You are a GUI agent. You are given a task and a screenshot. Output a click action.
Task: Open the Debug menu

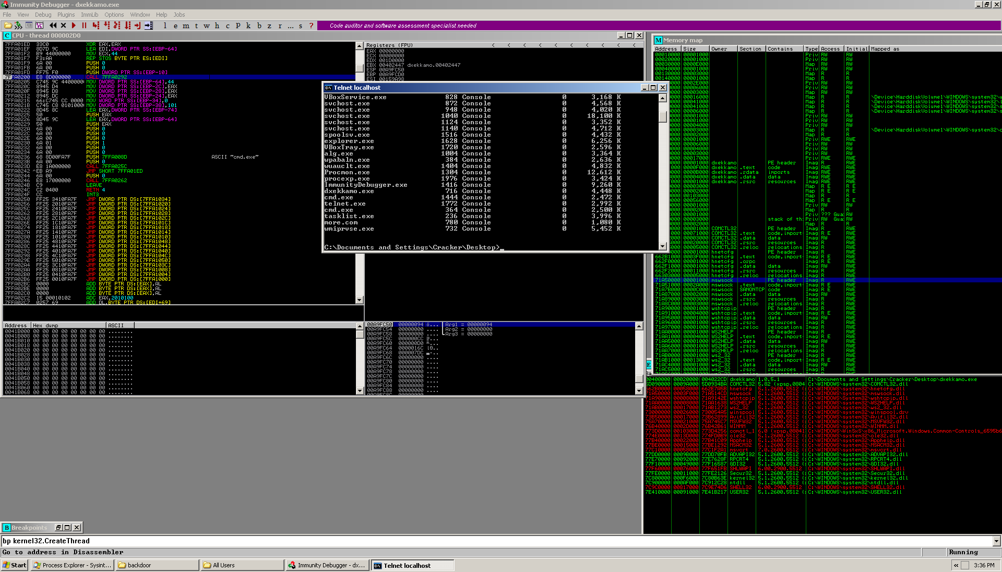pos(43,15)
